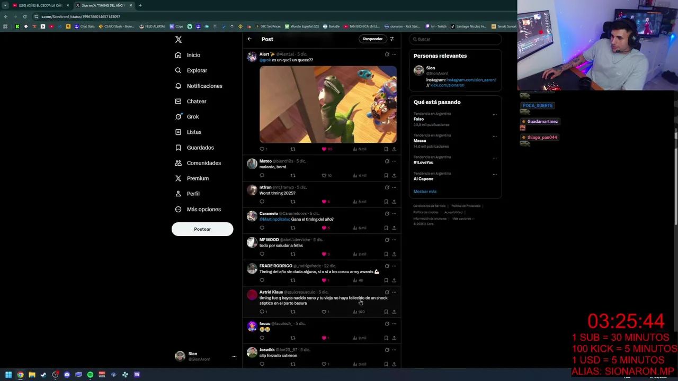Image resolution: width=678 pixels, height=381 pixels.
Task: Repost the Alert reply with dinosaur image
Action: point(293,149)
